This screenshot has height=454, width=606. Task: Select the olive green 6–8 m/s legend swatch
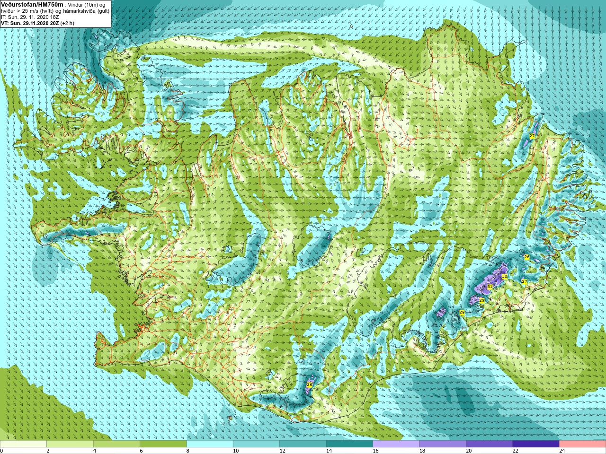pyautogui.click(x=163, y=444)
